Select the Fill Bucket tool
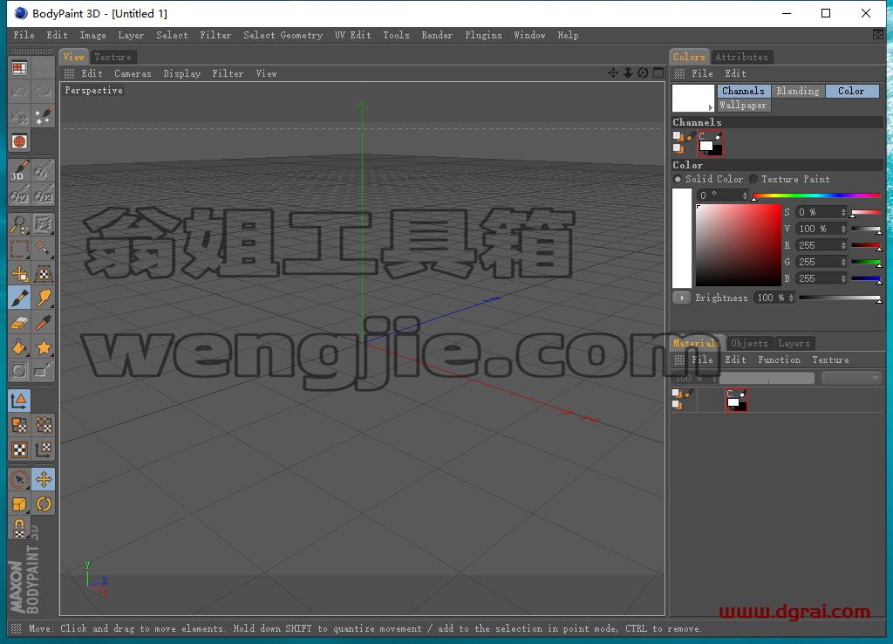The image size is (893, 644). tap(19, 347)
